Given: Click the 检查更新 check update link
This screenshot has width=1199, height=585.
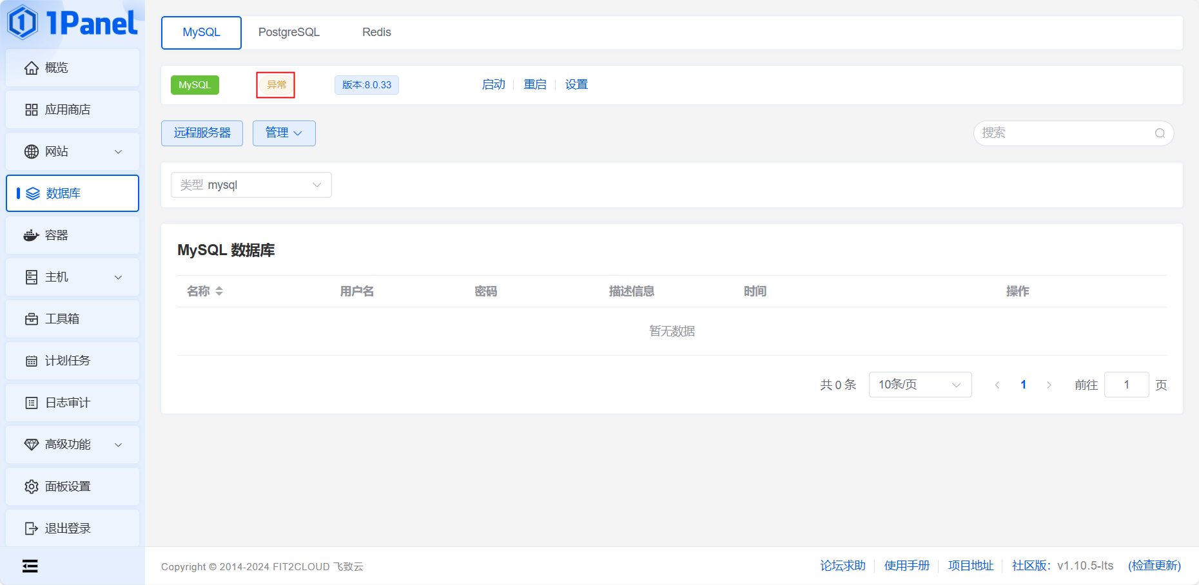Looking at the screenshot, I should tap(1155, 566).
